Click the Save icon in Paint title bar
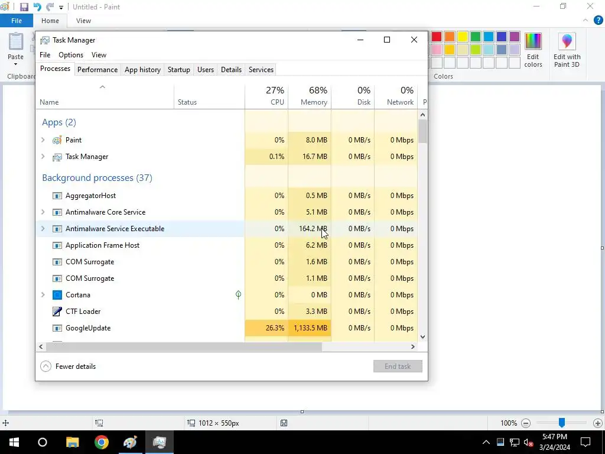Image resolution: width=605 pixels, height=454 pixels. coord(24,7)
